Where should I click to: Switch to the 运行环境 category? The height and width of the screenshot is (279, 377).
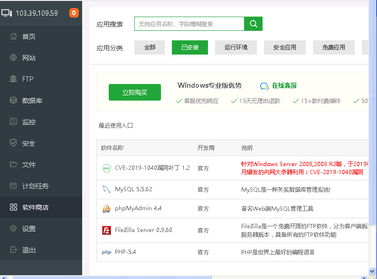(x=236, y=47)
